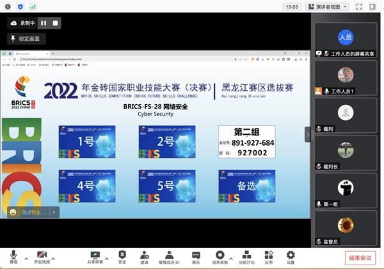
Task: Click the 第二组 meeting info card
Action: (x=247, y=142)
